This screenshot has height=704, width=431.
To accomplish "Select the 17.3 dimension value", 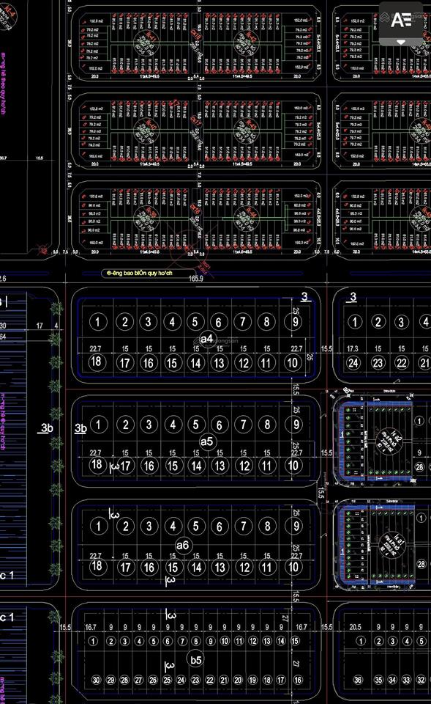I will click(353, 348).
